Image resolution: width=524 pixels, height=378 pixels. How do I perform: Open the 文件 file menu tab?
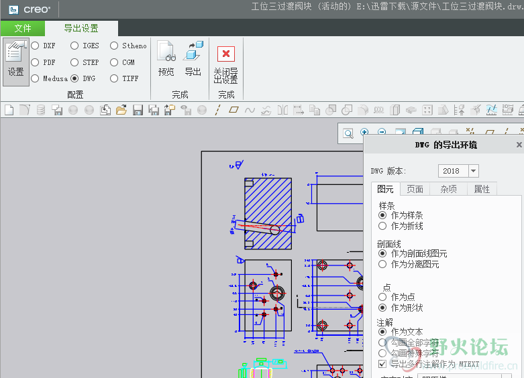(x=23, y=28)
